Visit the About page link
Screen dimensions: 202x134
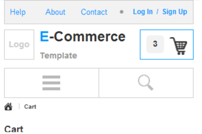[55, 12]
